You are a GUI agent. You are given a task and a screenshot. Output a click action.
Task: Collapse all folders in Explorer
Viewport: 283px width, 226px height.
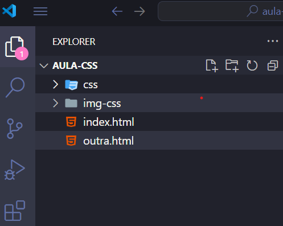coord(273,65)
